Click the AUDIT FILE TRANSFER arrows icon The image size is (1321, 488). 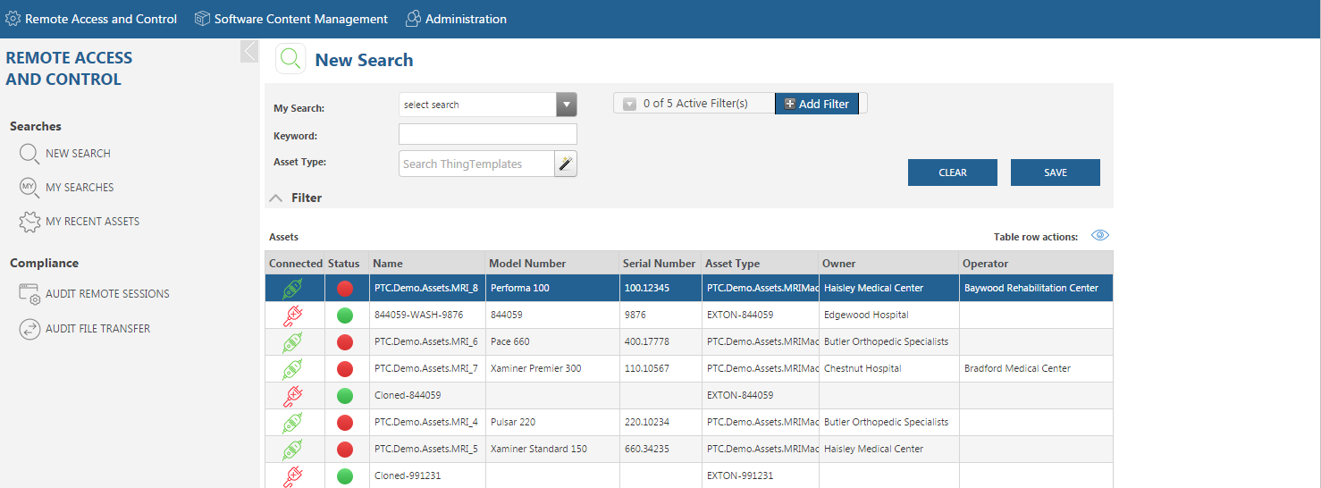click(29, 329)
